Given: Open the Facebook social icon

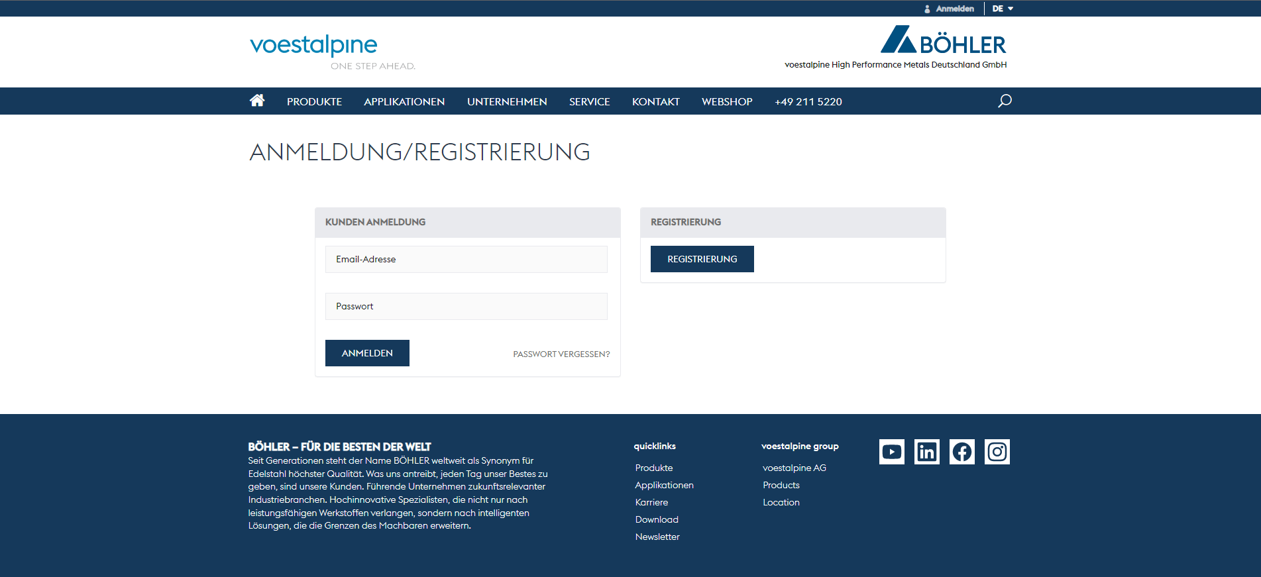Looking at the screenshot, I should coord(962,452).
